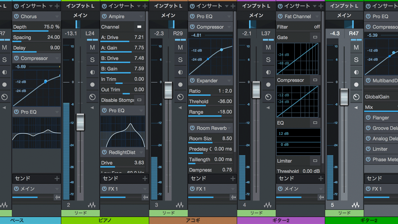Tick the Disable Stomps checkbox
This screenshot has width=398, height=224.
(x=139, y=100)
